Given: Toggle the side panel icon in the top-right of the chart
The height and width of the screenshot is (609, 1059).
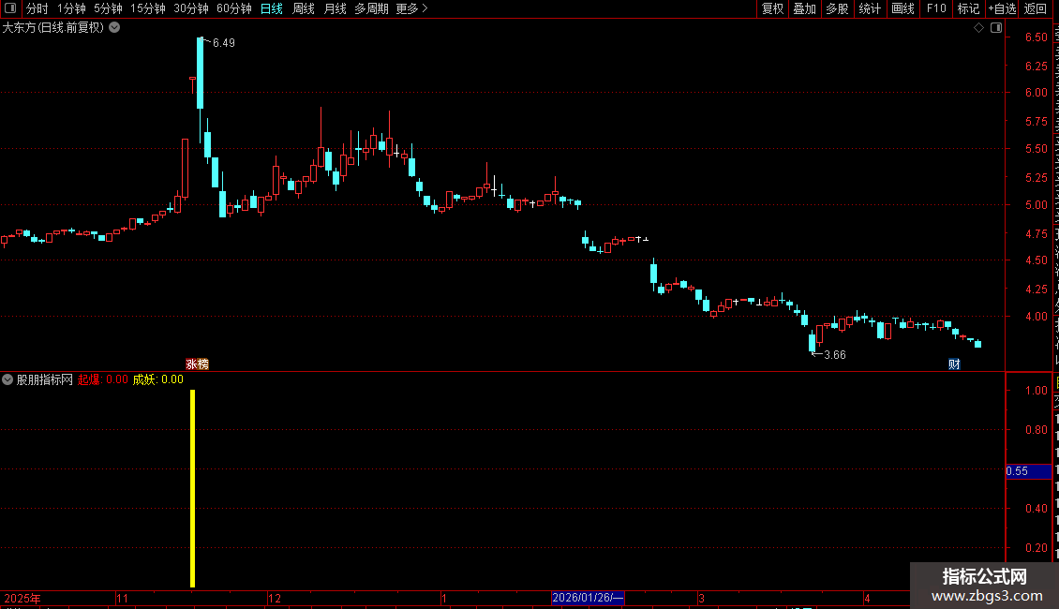Looking at the screenshot, I should [x=996, y=28].
